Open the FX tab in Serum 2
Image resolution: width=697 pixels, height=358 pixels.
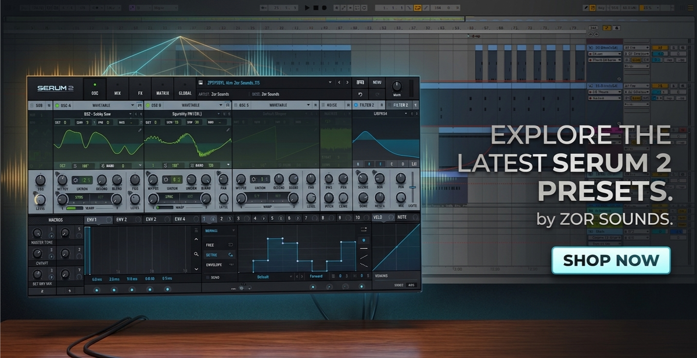[140, 88]
